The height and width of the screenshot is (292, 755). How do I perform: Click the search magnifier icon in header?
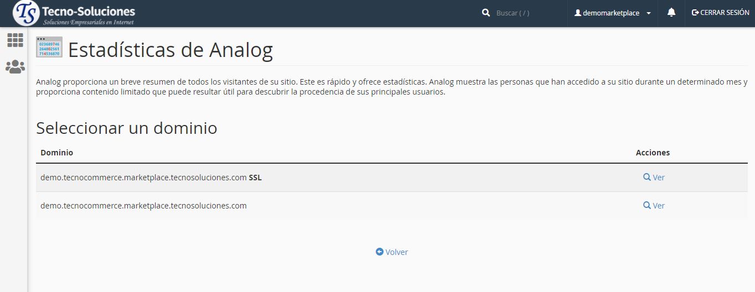pos(486,13)
